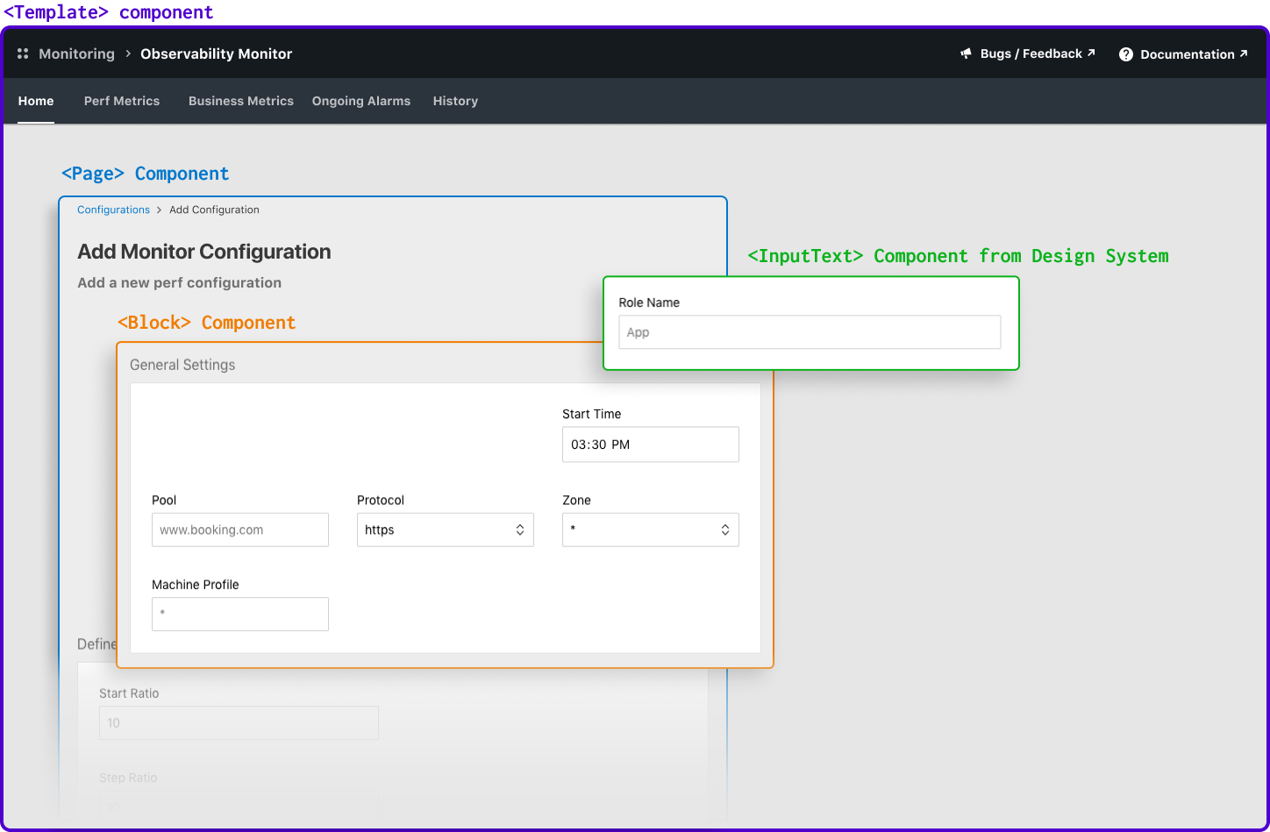Image resolution: width=1270 pixels, height=832 pixels.
Task: Click the Pool field showing www.booking.com
Action: tap(240, 530)
